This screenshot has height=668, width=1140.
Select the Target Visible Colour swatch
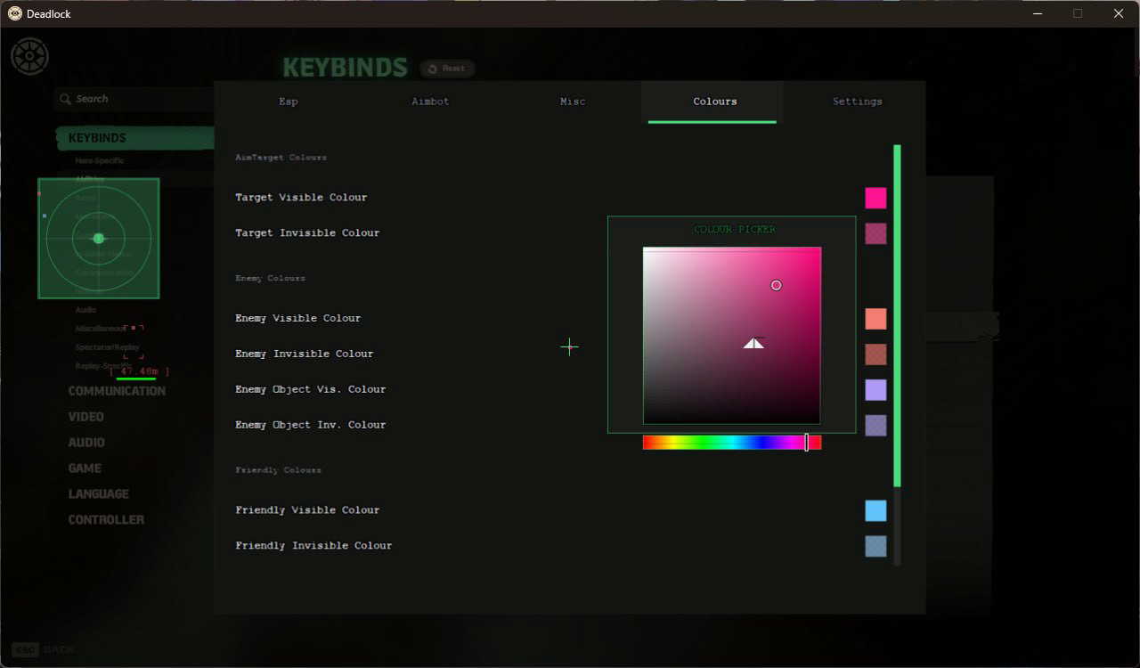click(875, 198)
